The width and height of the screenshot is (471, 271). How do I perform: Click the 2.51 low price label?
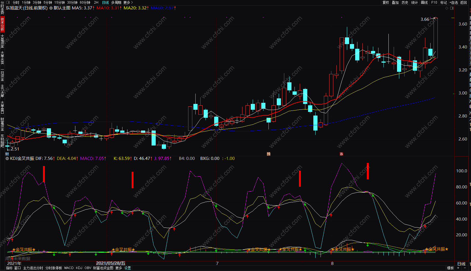(15, 149)
